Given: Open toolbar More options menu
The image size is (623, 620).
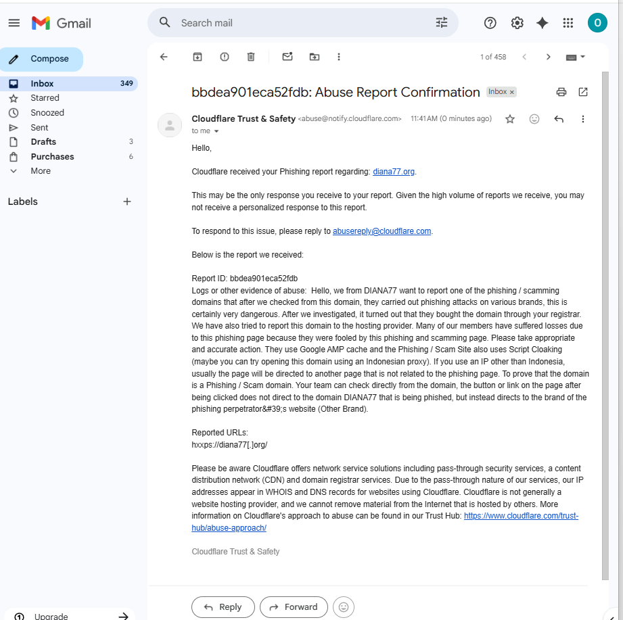Looking at the screenshot, I should click(x=339, y=57).
